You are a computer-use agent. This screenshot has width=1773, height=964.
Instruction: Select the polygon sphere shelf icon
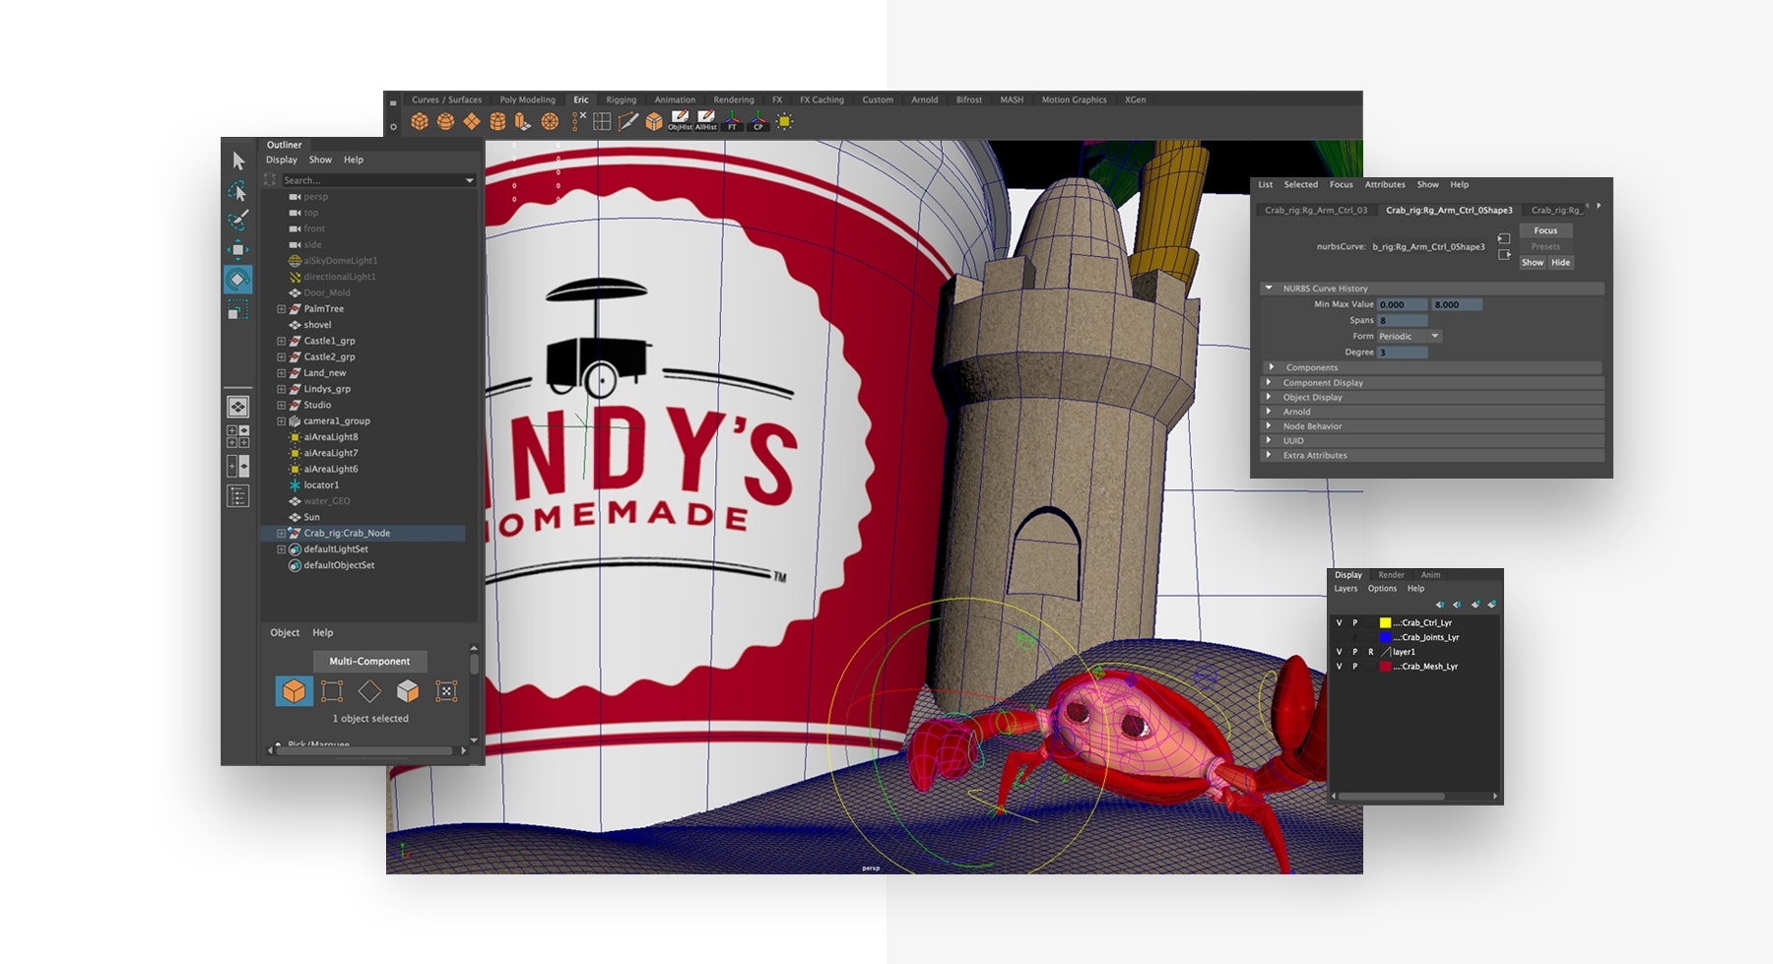pyautogui.click(x=446, y=122)
